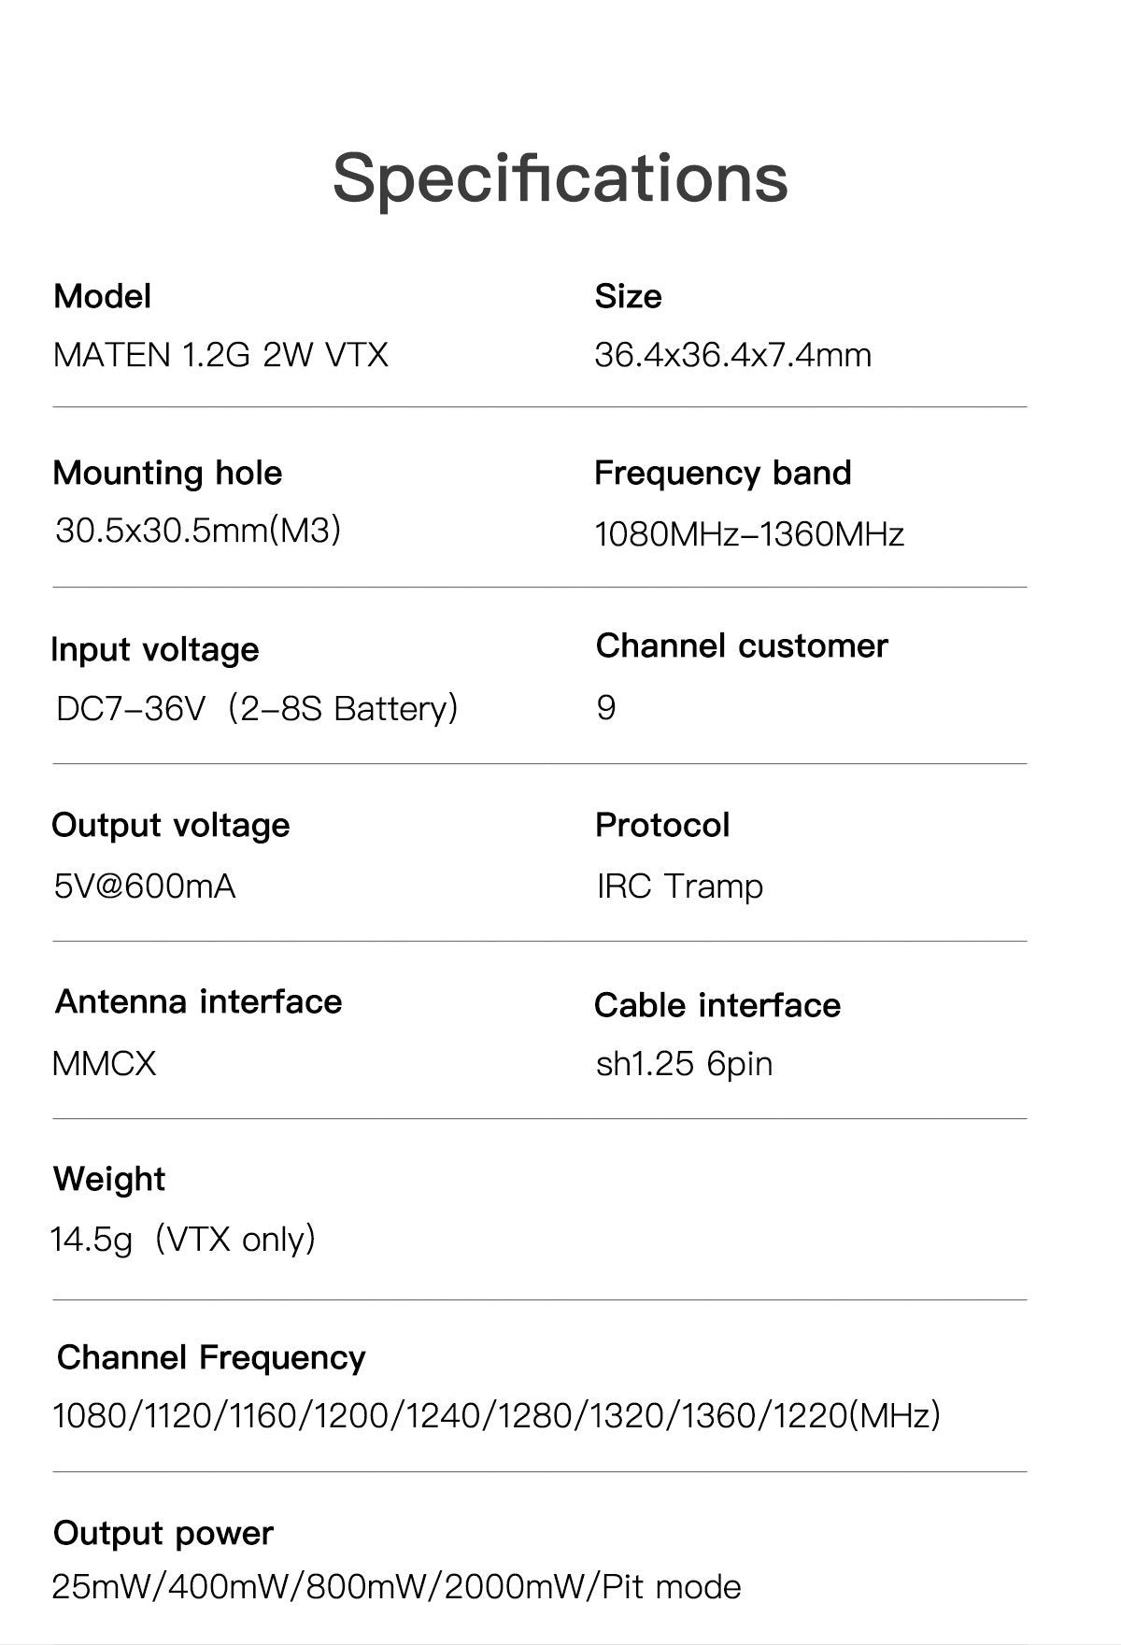This screenshot has width=1121, height=1645.
Task: Click the channel frequency list in MHz
Action: point(497,1415)
